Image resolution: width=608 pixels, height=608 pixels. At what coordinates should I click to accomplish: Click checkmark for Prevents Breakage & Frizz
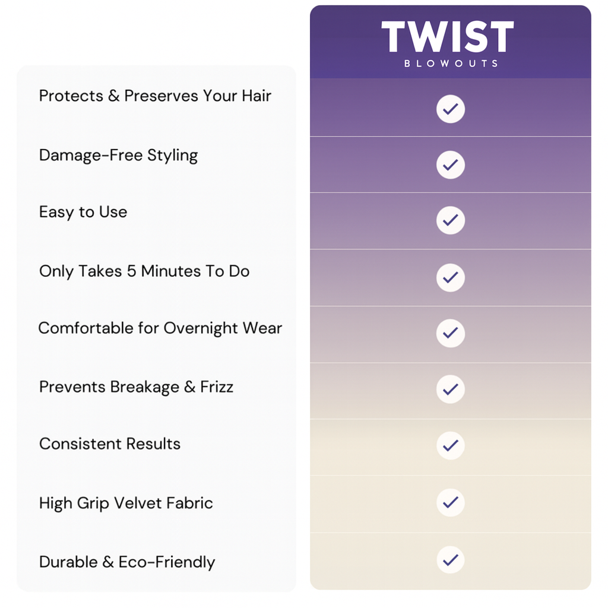[451, 389]
